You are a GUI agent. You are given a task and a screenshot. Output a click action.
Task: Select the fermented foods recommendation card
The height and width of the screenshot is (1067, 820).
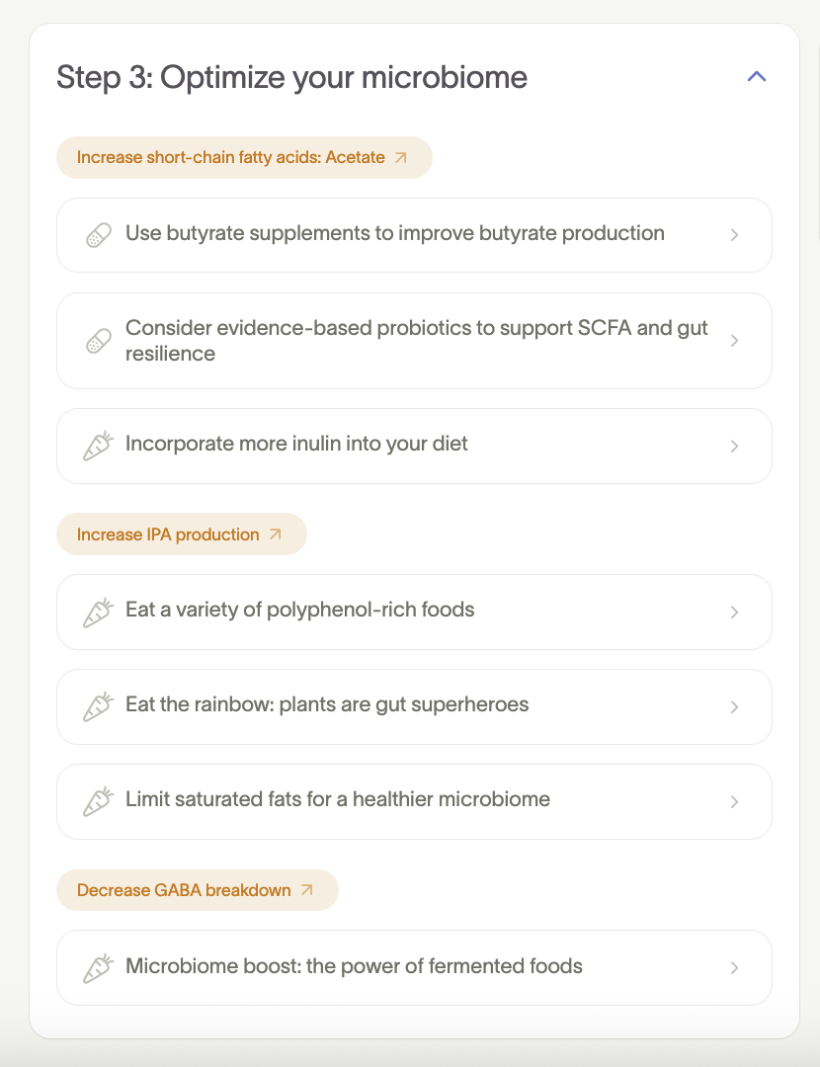click(x=415, y=967)
